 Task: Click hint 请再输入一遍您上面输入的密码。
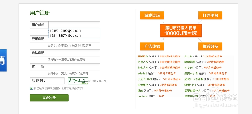(68, 60)
